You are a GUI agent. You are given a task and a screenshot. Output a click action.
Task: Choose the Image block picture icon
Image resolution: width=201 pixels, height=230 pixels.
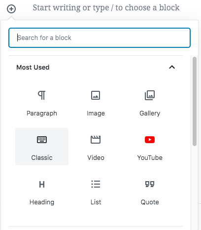(x=96, y=95)
